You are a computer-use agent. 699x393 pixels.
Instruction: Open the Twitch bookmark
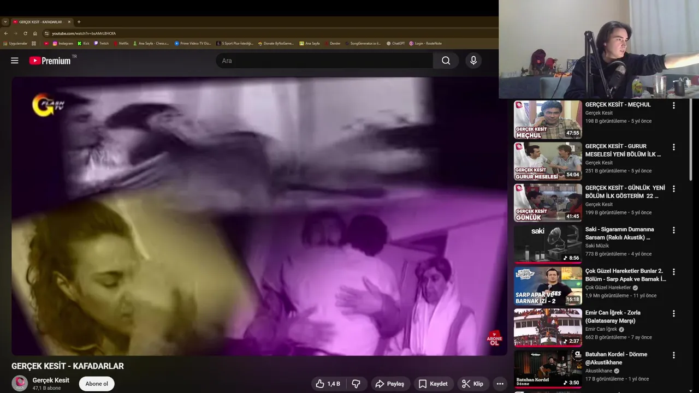click(102, 43)
